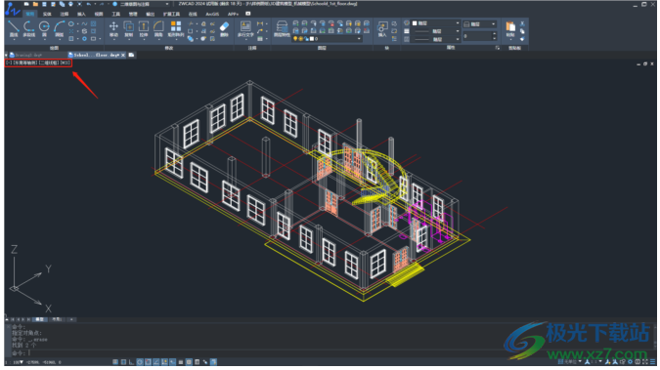Choose the Arc tool
660x370 pixels.
tap(60, 29)
